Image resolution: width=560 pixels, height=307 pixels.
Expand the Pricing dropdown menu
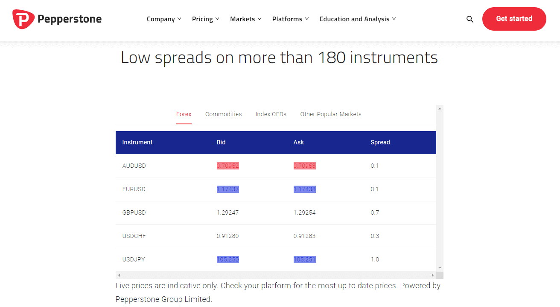206,19
